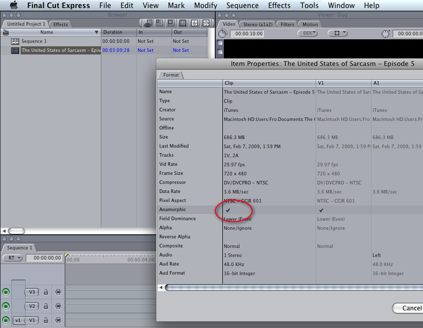This screenshot has height=328, width=423.
Task: Select the Sarcasm clip's film icon in Browser
Action: click(x=15, y=50)
